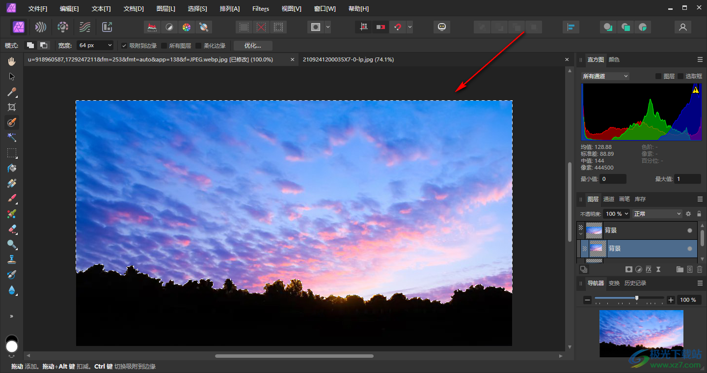Image resolution: width=707 pixels, height=373 pixels.
Task: Switch to the 2109241200035X7-0-lp.jpg document tab
Action: 348,59
